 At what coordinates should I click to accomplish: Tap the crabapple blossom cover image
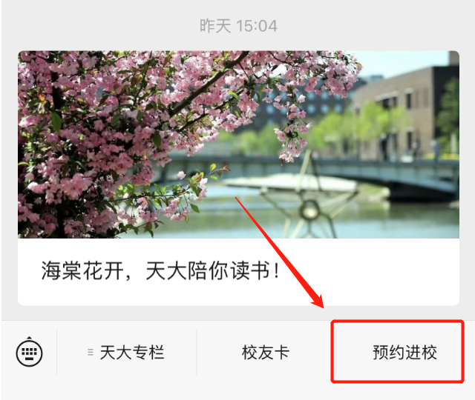tap(238, 144)
